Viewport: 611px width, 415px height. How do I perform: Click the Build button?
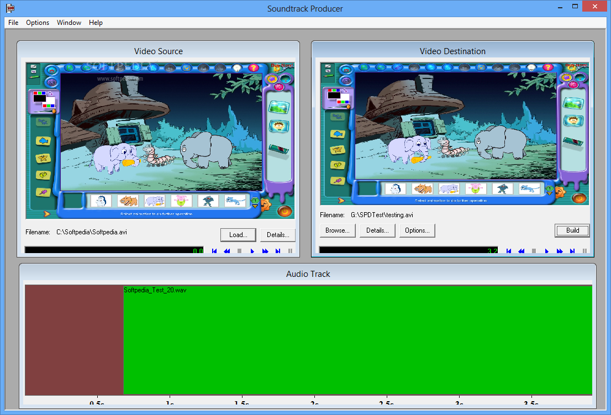pos(572,230)
